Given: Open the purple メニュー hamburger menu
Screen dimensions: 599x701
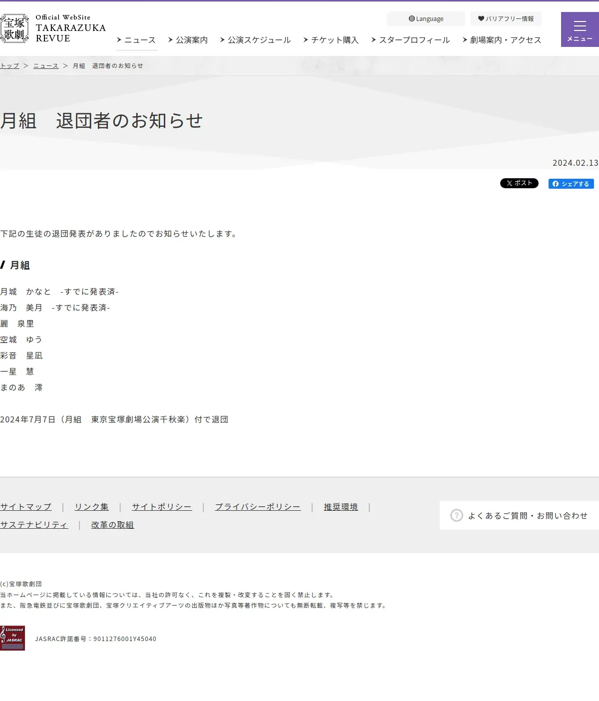Looking at the screenshot, I should [580, 29].
